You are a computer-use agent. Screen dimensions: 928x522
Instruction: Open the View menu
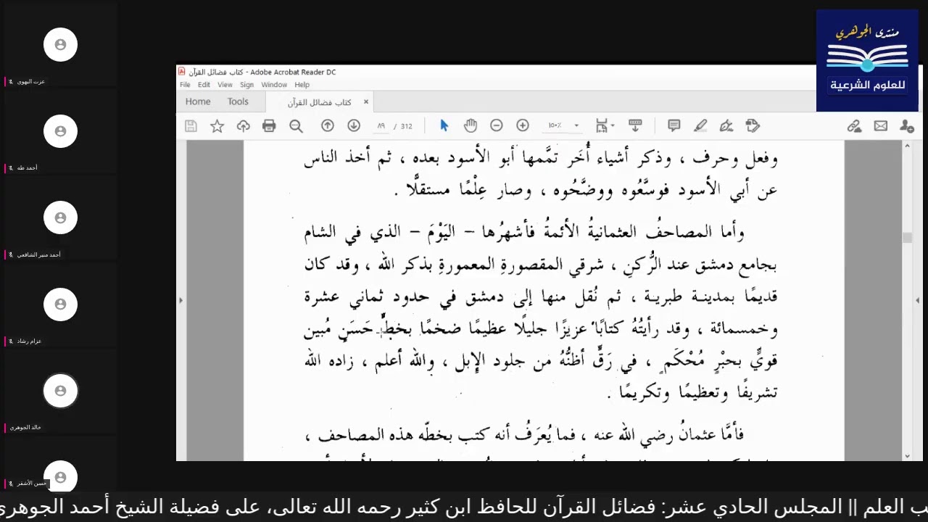tap(225, 85)
